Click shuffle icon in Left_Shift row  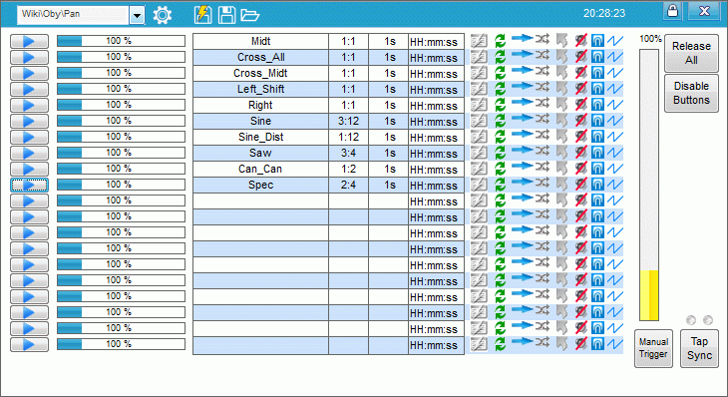[x=542, y=87]
